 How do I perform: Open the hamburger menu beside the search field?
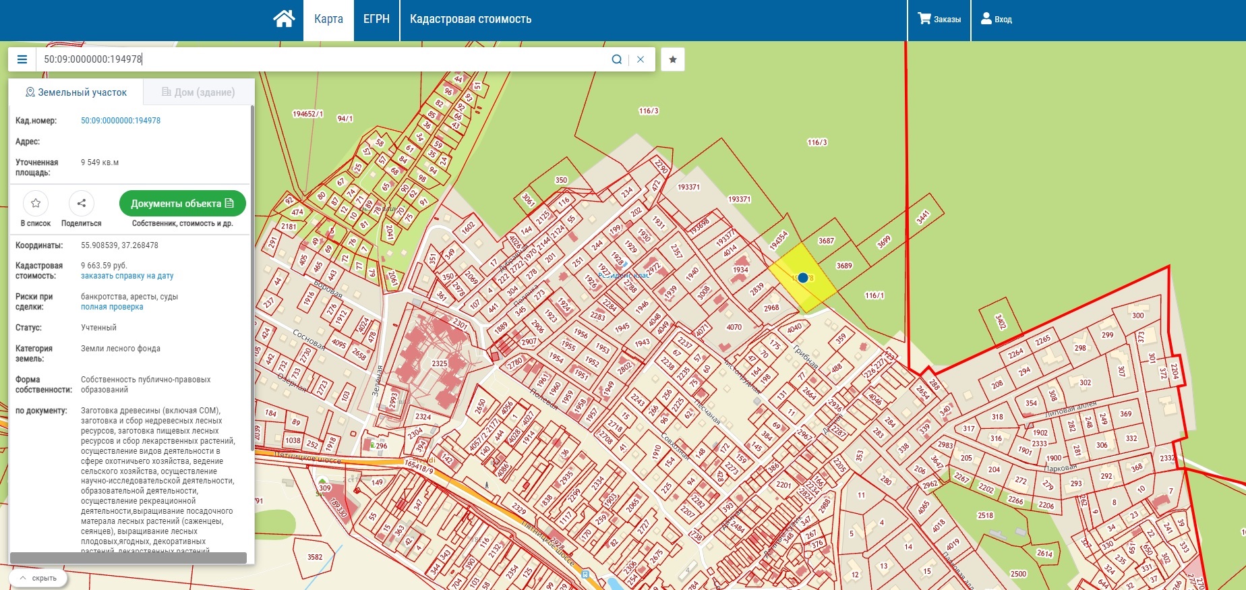tap(22, 59)
